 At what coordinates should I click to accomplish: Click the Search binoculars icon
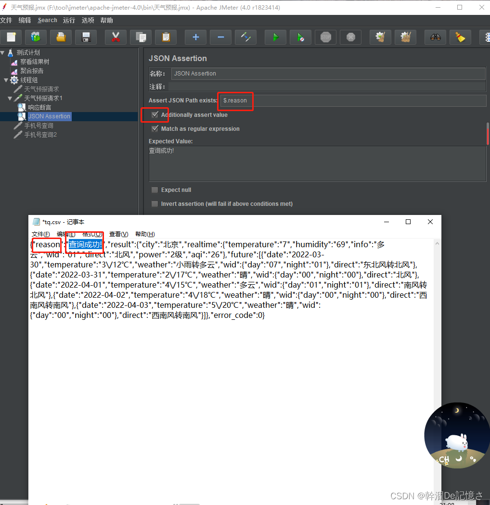[x=435, y=37]
